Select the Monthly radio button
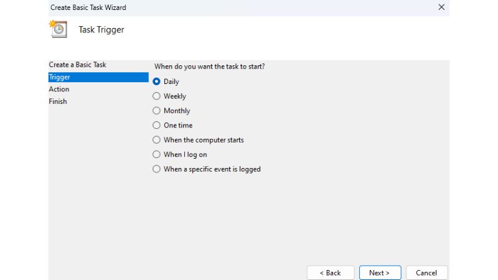The height and width of the screenshot is (280, 498). (x=157, y=111)
